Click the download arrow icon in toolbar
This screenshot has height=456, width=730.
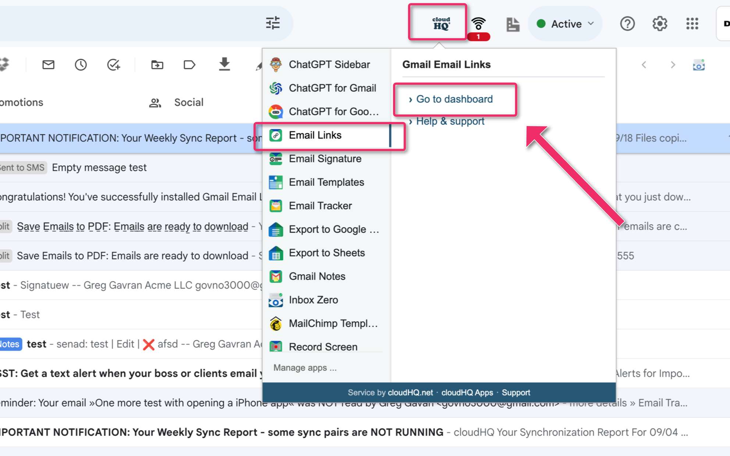[224, 64]
